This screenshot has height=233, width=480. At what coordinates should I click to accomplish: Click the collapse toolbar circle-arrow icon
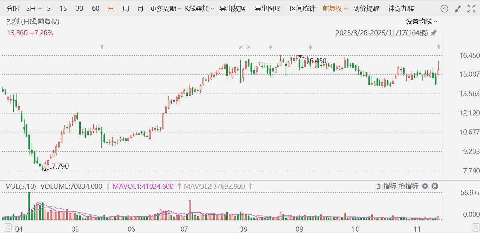tap(445, 9)
